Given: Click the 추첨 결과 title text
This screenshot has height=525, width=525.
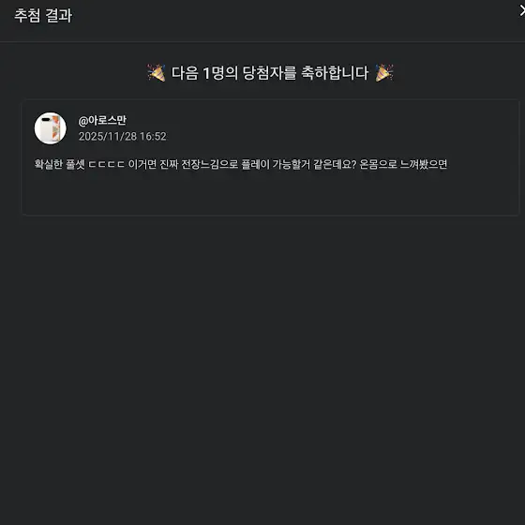Looking at the screenshot, I should (x=43, y=15).
